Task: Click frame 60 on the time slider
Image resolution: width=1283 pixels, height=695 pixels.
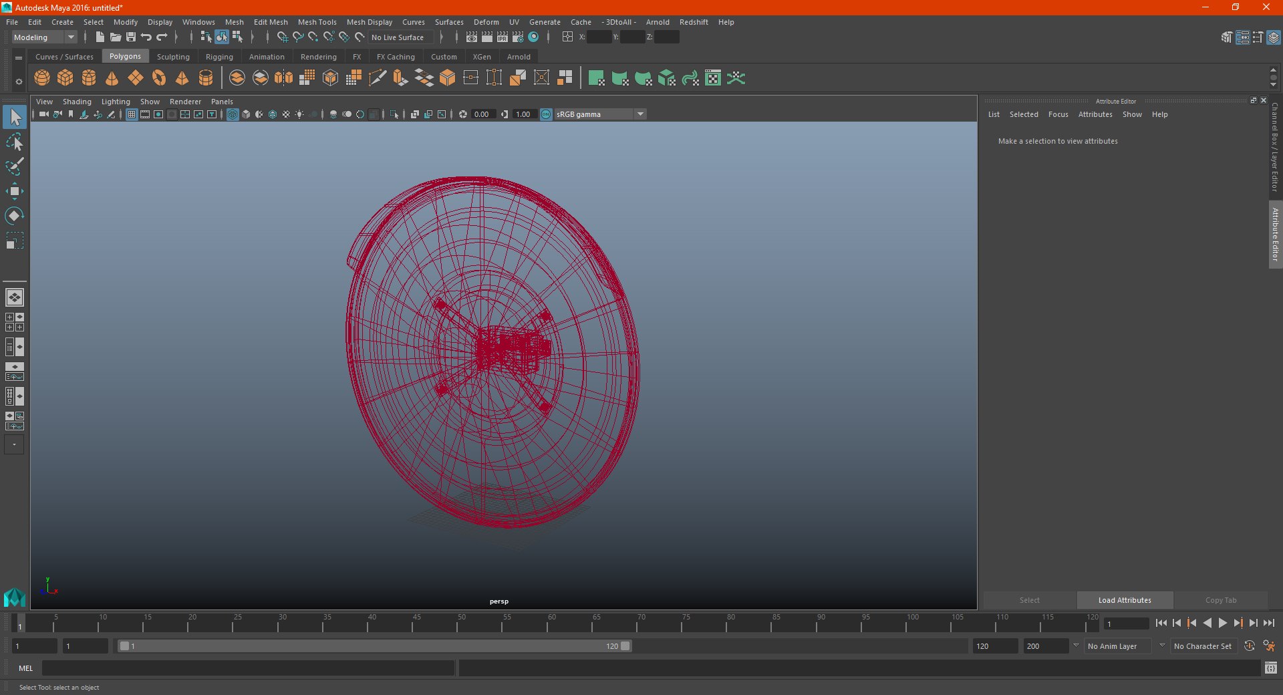Action: point(552,623)
